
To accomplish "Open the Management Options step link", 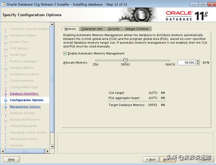I will click(25, 107).
